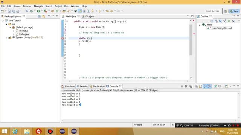Click the Sort alphabetically icon in Outline
The width and height of the screenshot is (241, 135).
click(216, 21)
